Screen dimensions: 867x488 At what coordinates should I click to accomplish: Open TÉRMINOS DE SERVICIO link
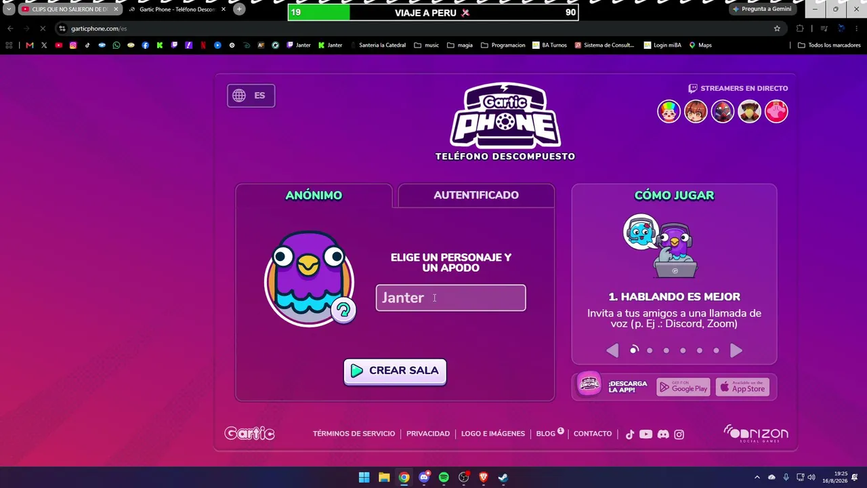tap(354, 434)
